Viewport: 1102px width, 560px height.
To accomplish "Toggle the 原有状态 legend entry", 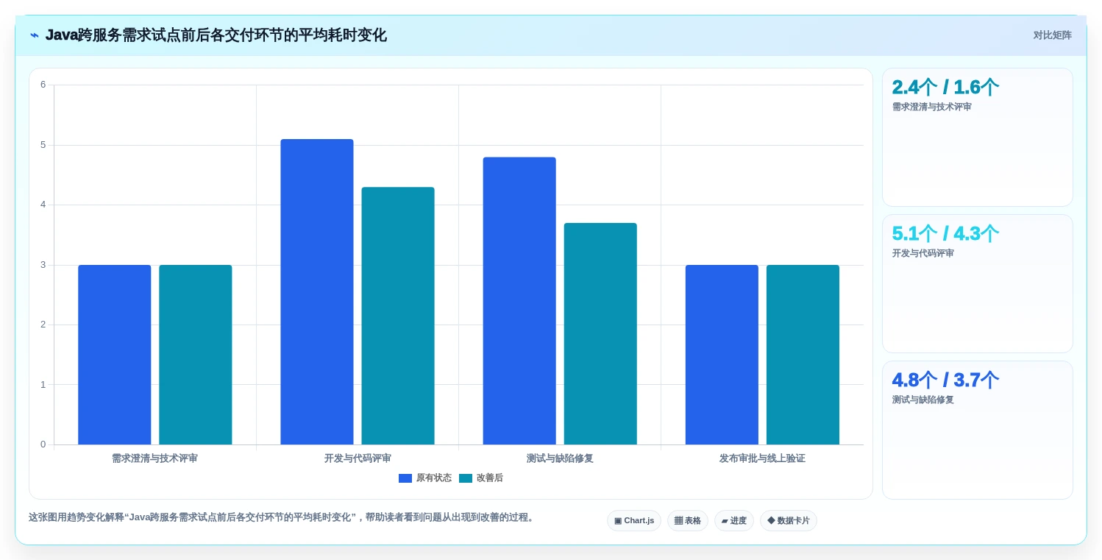I will coord(425,478).
